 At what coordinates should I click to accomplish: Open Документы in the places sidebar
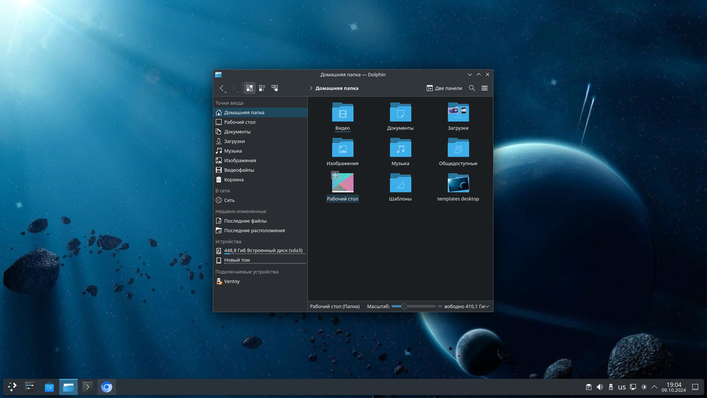click(260, 131)
